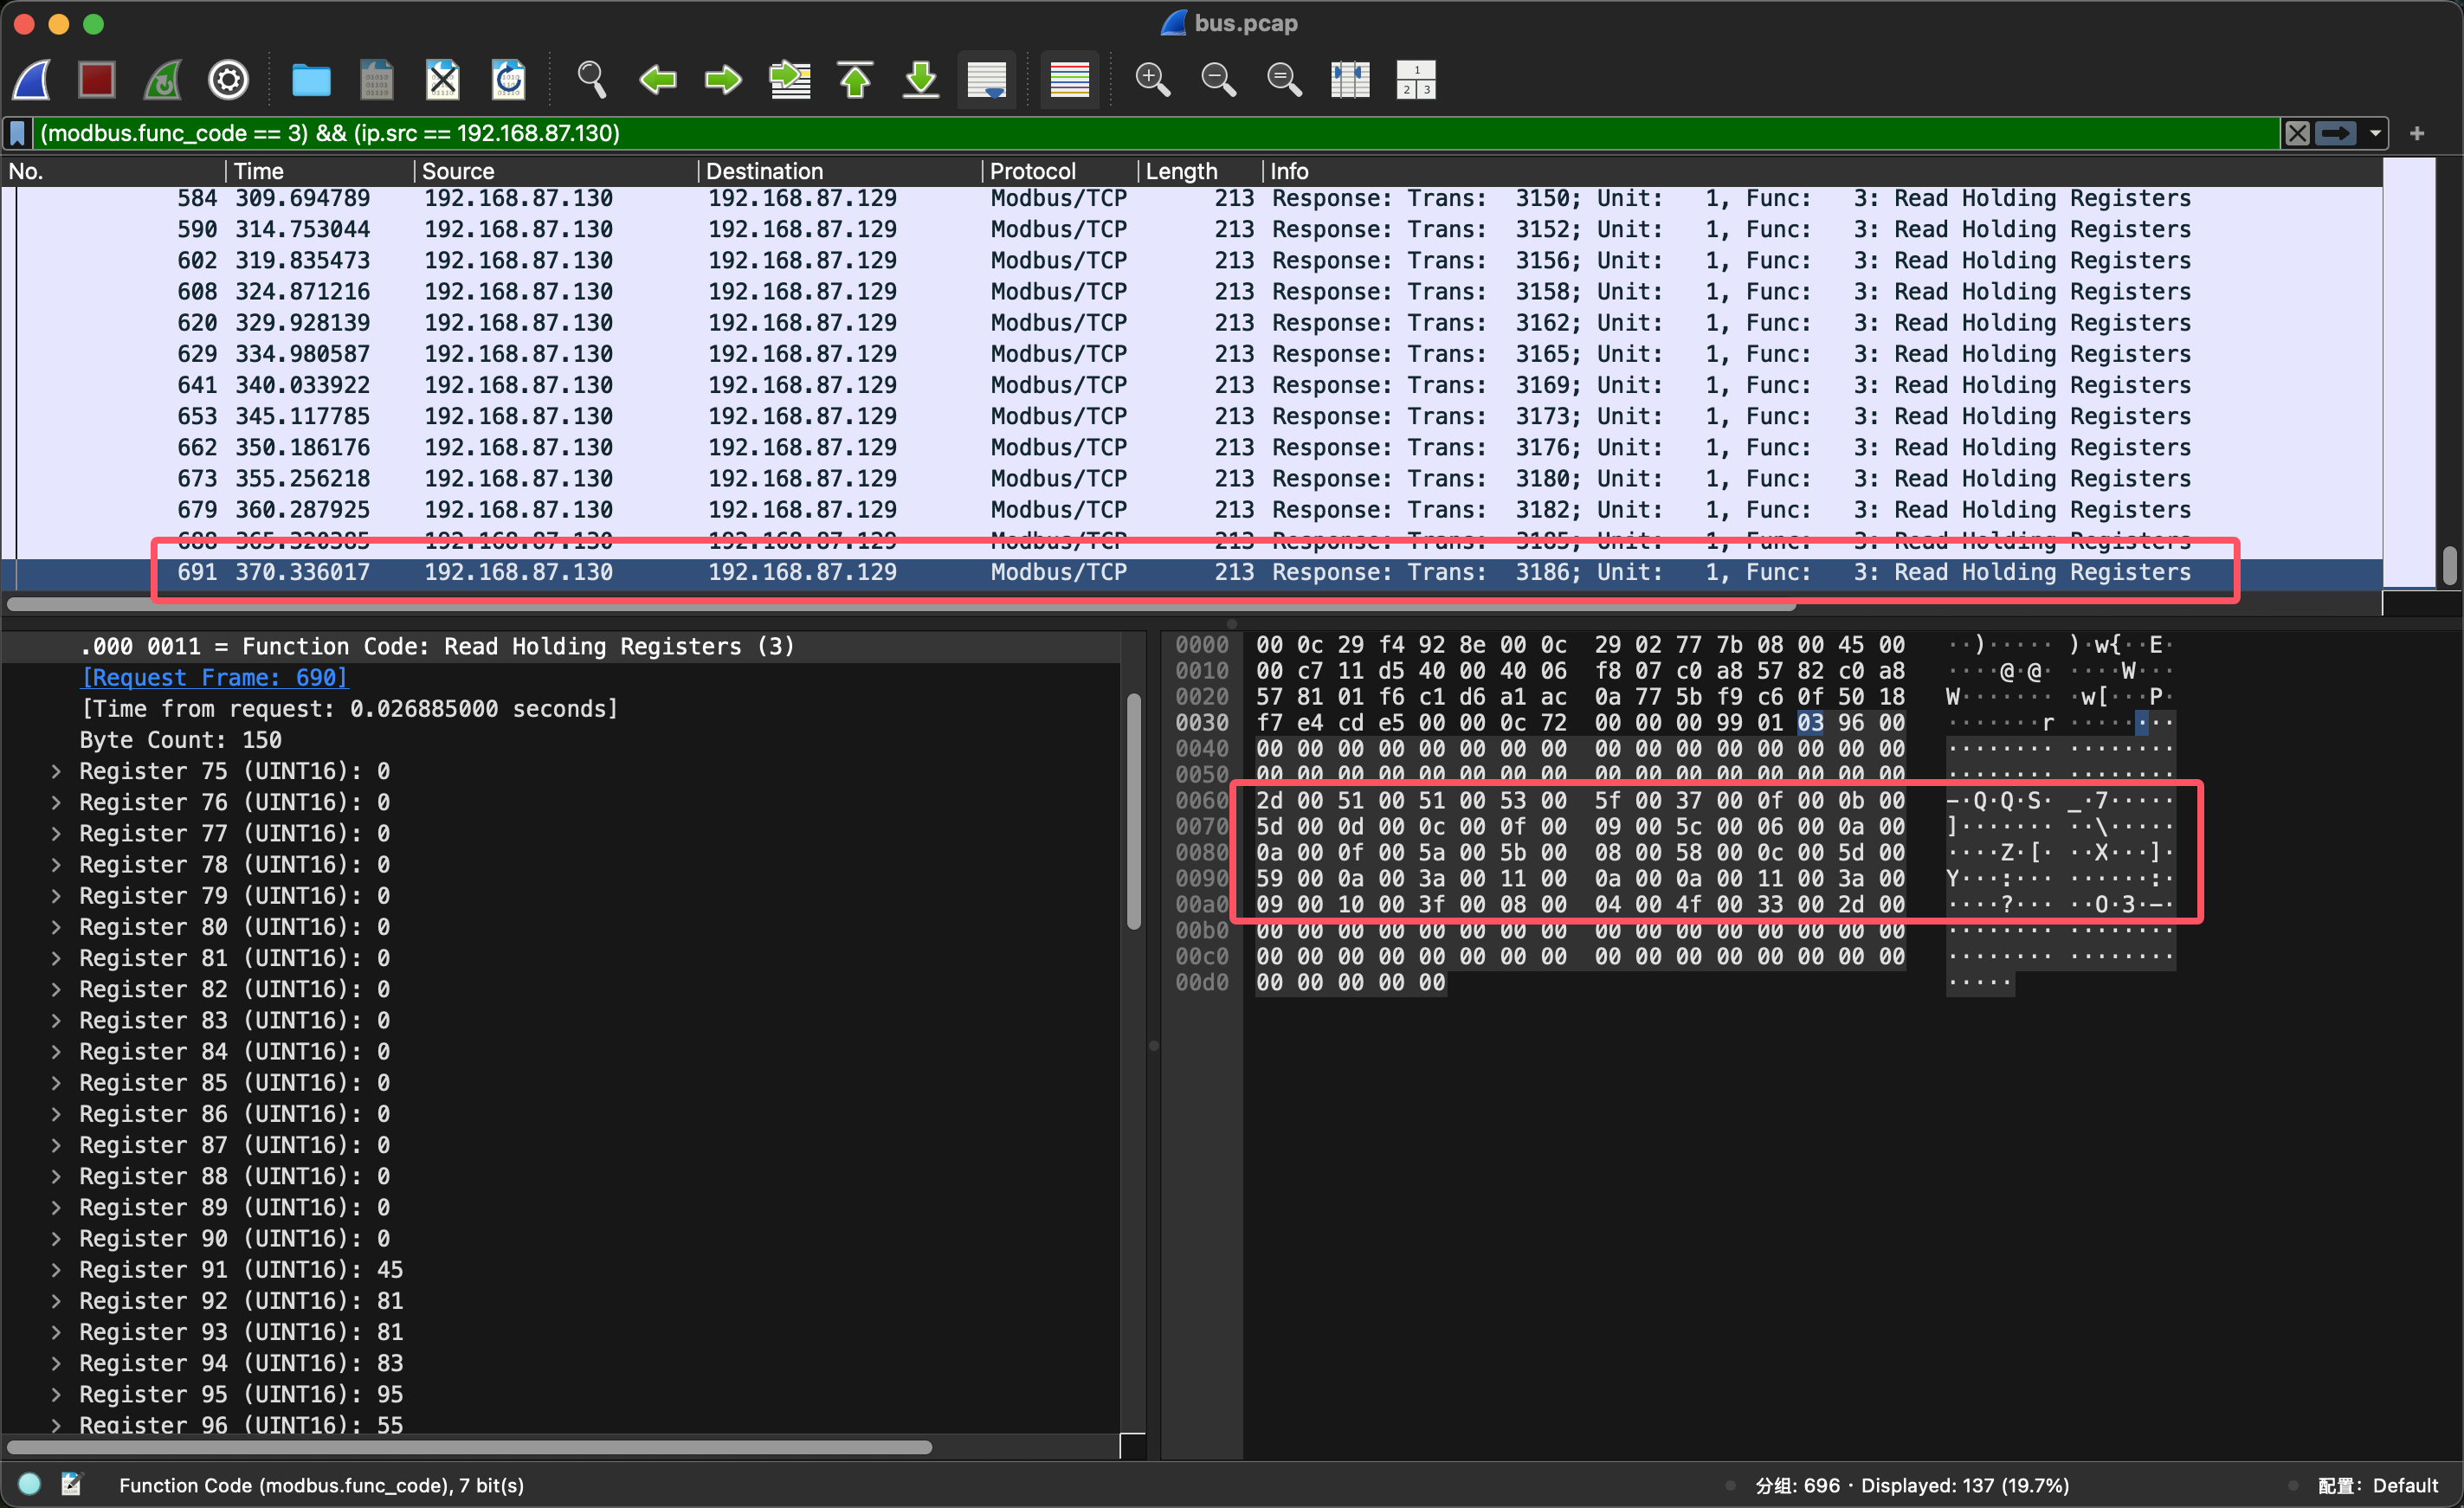
Task: Save this capture file icon
Action: click(377, 80)
